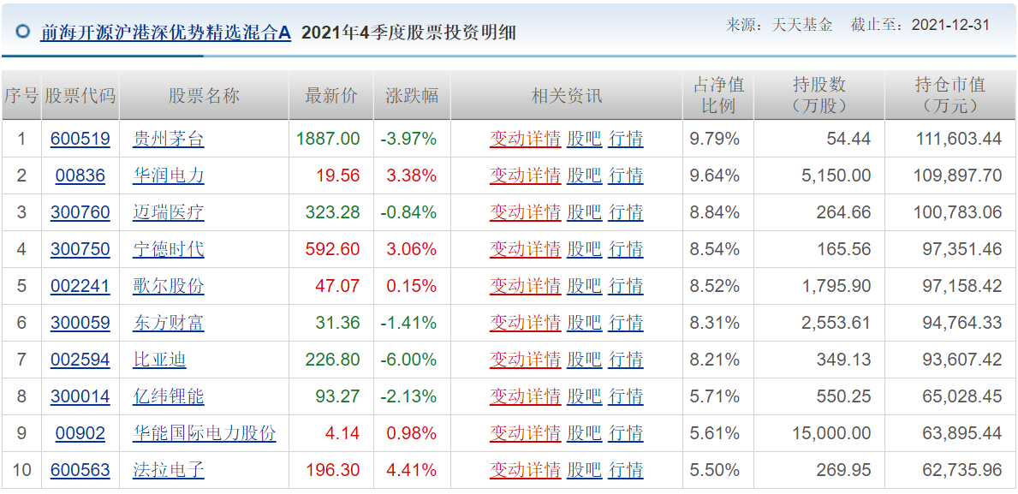Screen dimensions: 1018x494
Task: View 变动详情 for 宁德时代
Action: tap(525, 248)
